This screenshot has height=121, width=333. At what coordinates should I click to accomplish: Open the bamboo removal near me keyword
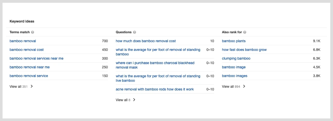point(30,67)
